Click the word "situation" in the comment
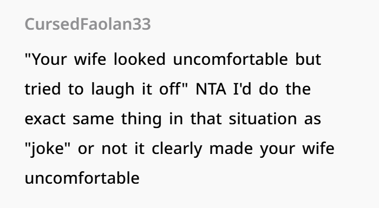This screenshot has height=208, width=379. tap(263, 118)
